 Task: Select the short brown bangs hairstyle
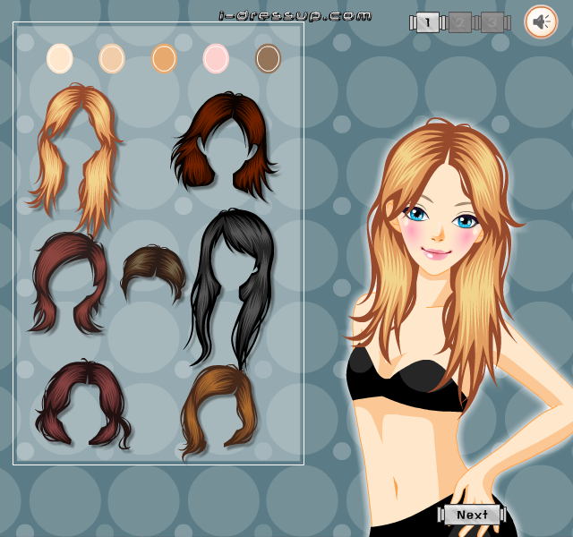(x=153, y=273)
